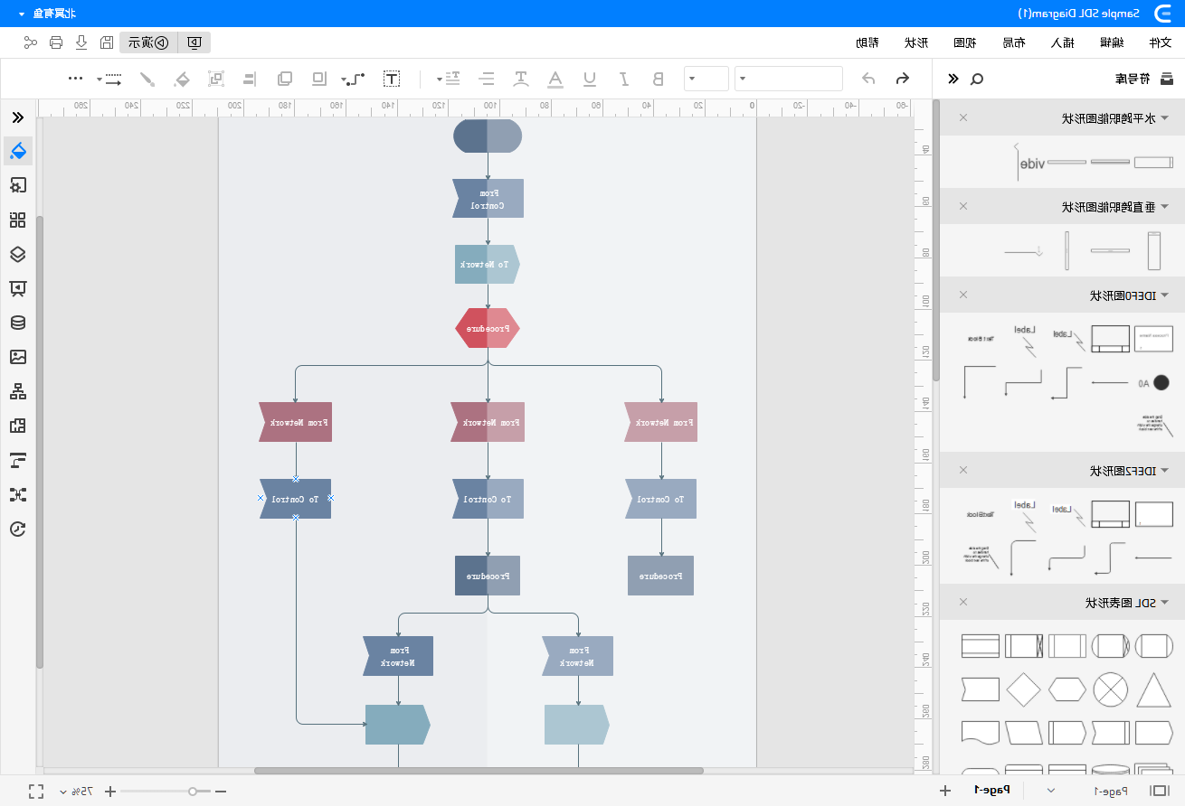This screenshot has height=806, width=1185.
Task: Open the org-chart hierarchy sidebar icon
Action: [17, 391]
